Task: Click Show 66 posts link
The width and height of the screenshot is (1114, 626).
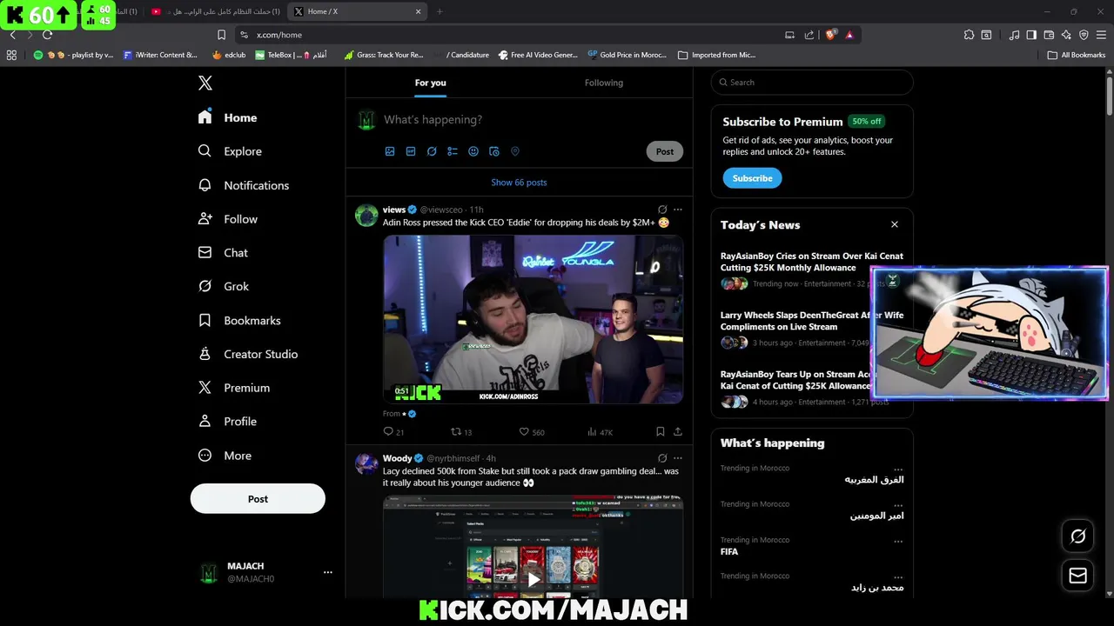Action: pyautogui.click(x=519, y=183)
